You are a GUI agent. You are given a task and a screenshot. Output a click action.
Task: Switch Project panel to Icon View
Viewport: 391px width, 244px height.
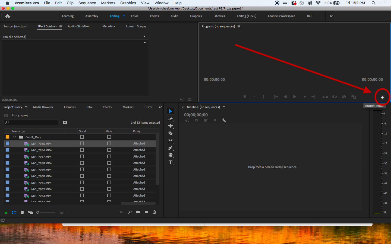click(x=22, y=212)
